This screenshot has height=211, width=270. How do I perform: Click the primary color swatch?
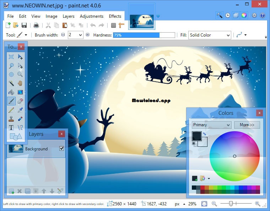(197, 136)
